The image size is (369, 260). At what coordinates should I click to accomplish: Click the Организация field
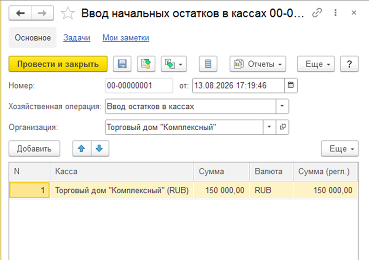pyautogui.click(x=184, y=127)
